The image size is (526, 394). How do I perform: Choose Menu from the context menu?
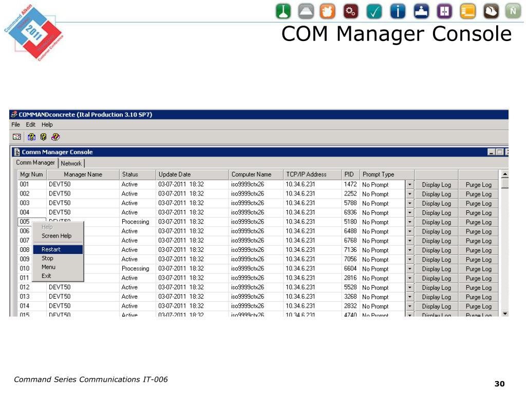(x=58, y=267)
